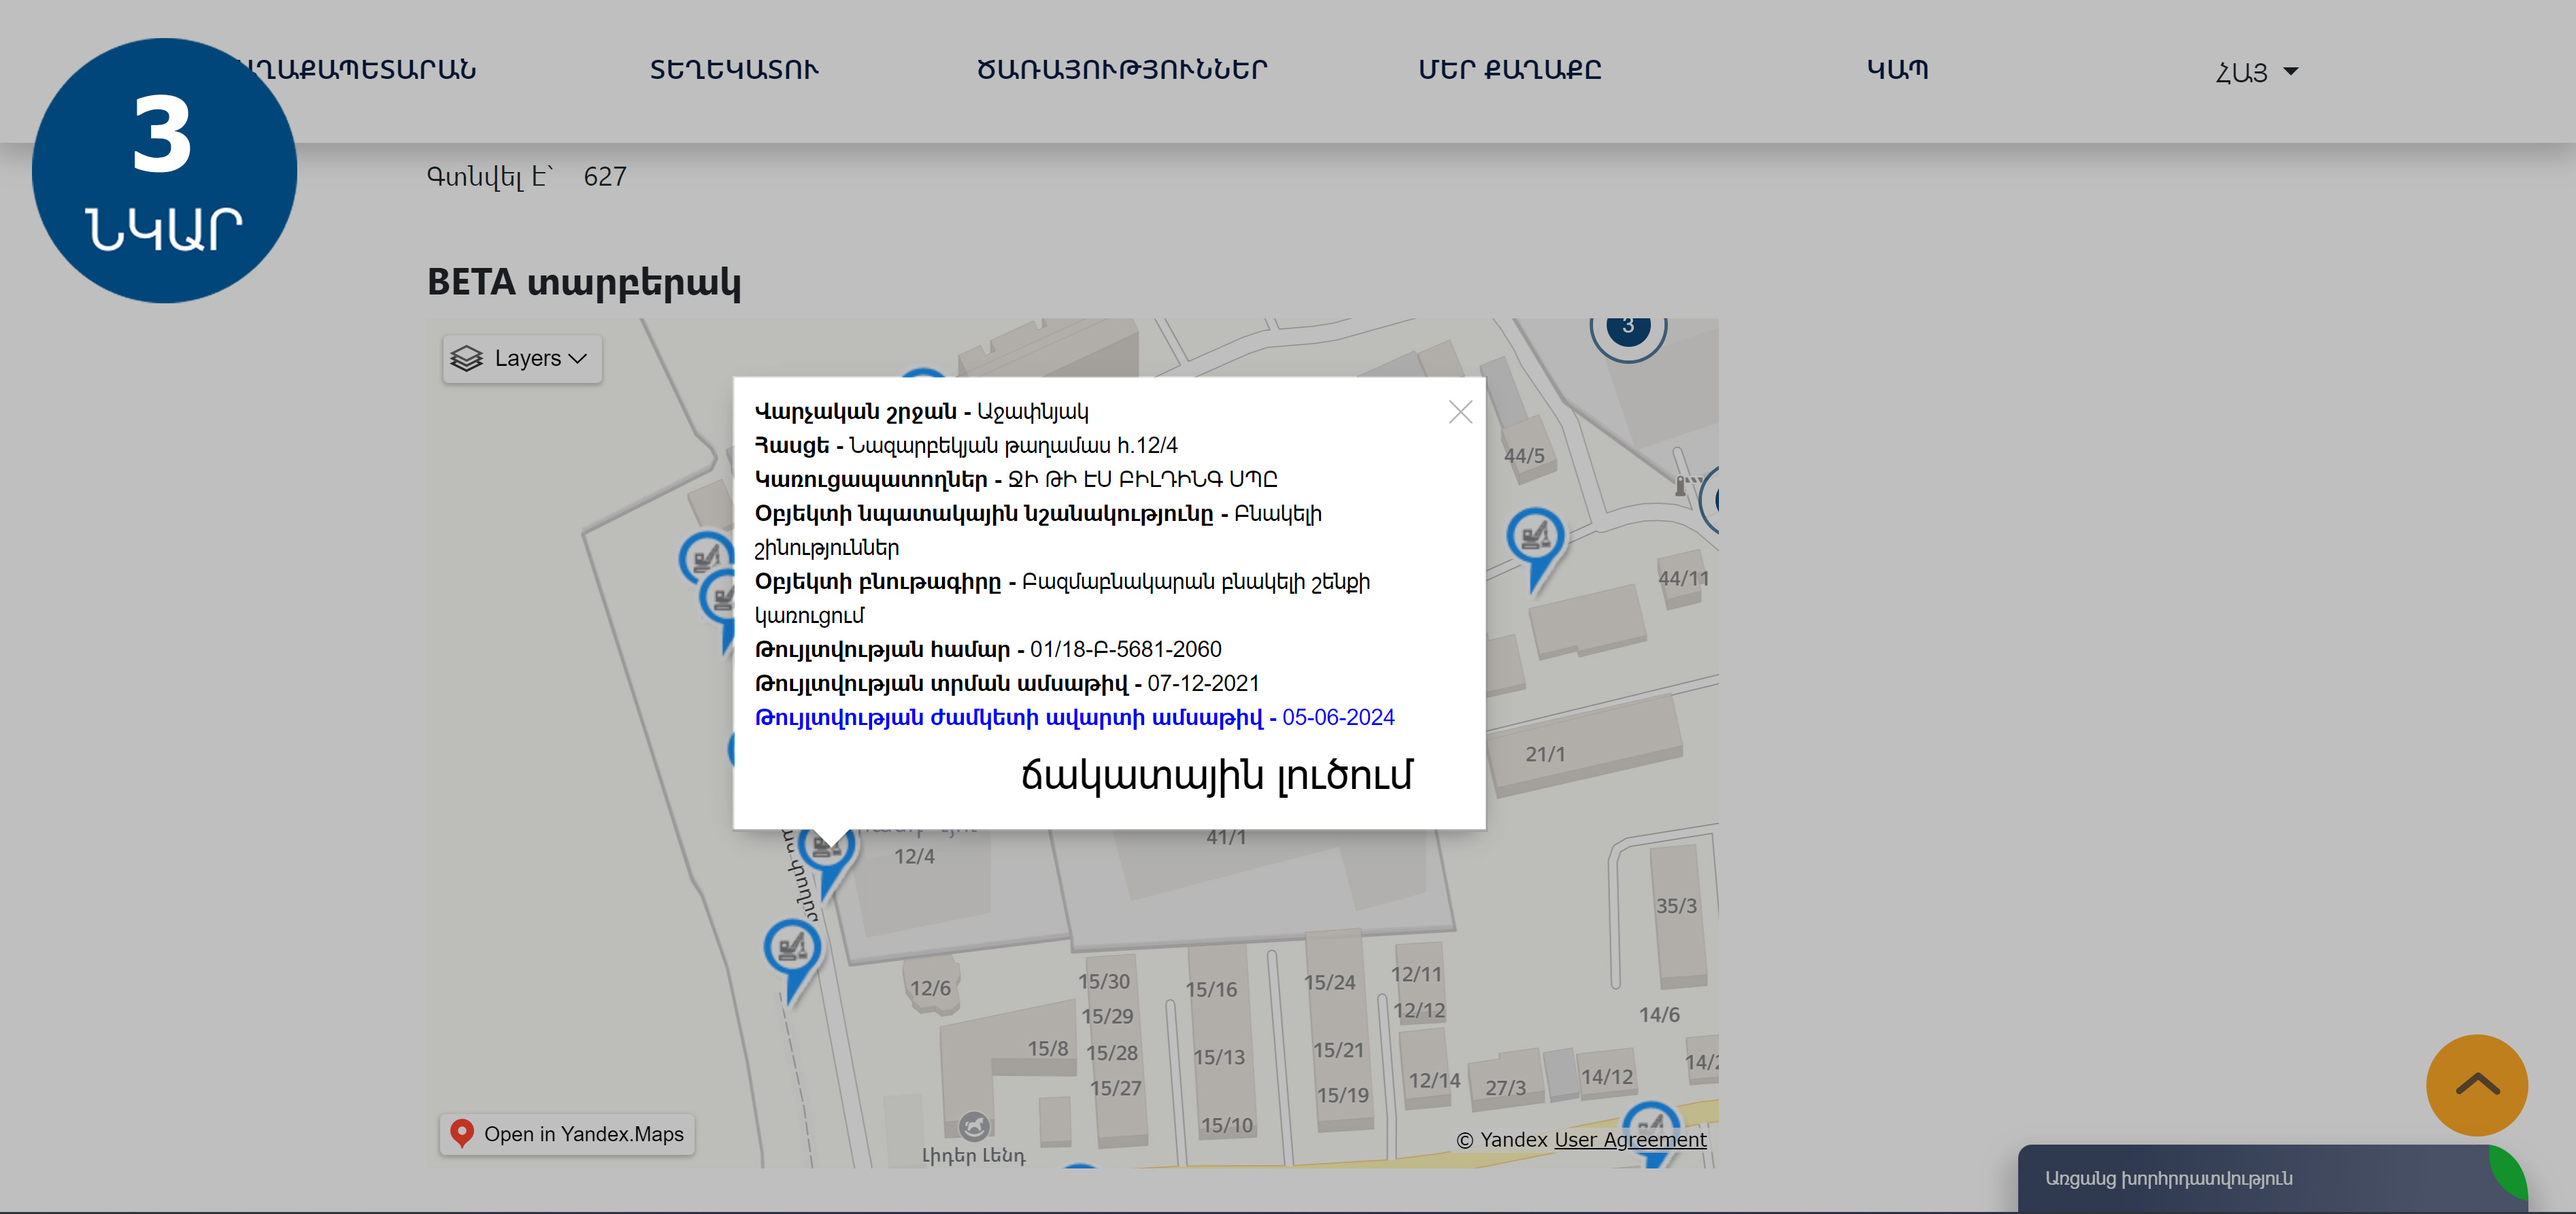
Task: Click building label 35/3 on map
Action: tap(1676, 906)
